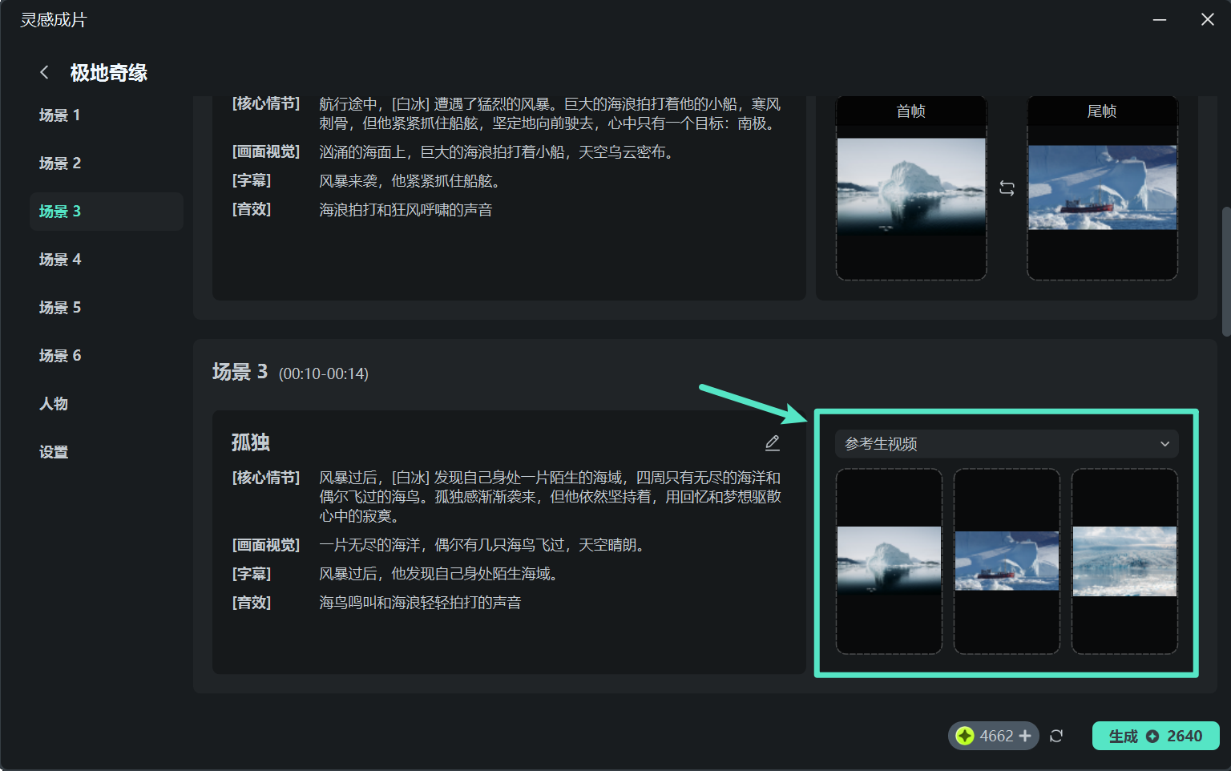Switch to 场景 4

tap(60, 259)
